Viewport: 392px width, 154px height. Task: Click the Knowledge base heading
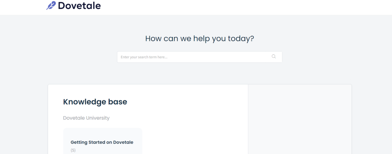point(95,102)
